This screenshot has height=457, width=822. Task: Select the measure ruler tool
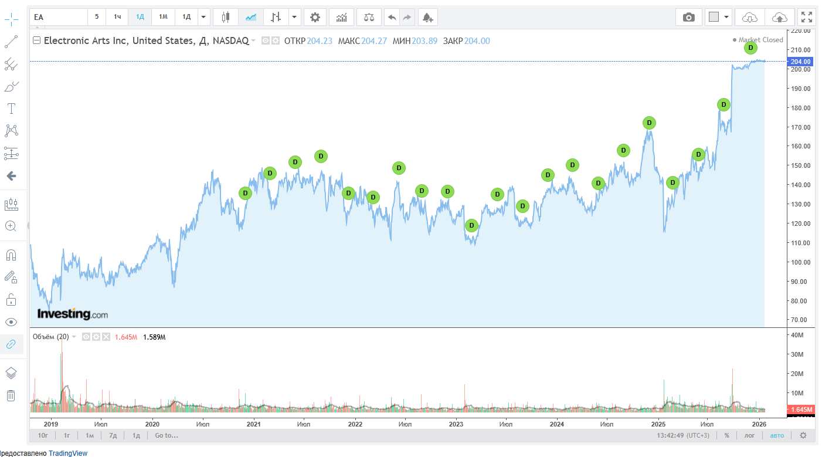pyautogui.click(x=11, y=204)
